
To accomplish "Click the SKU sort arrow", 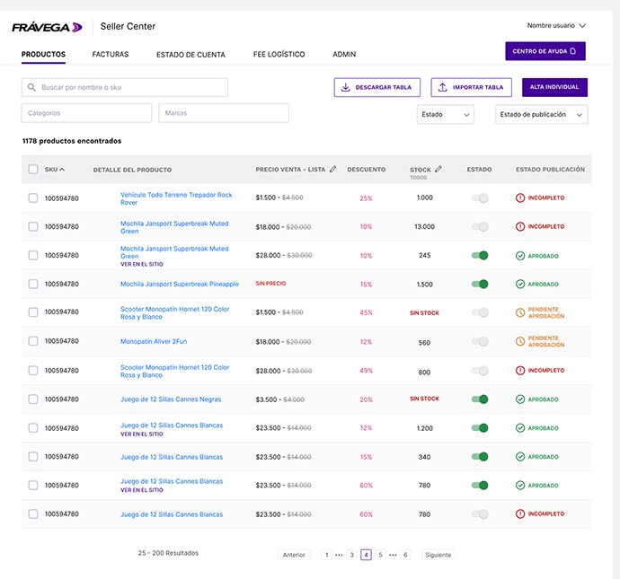I will (x=62, y=170).
